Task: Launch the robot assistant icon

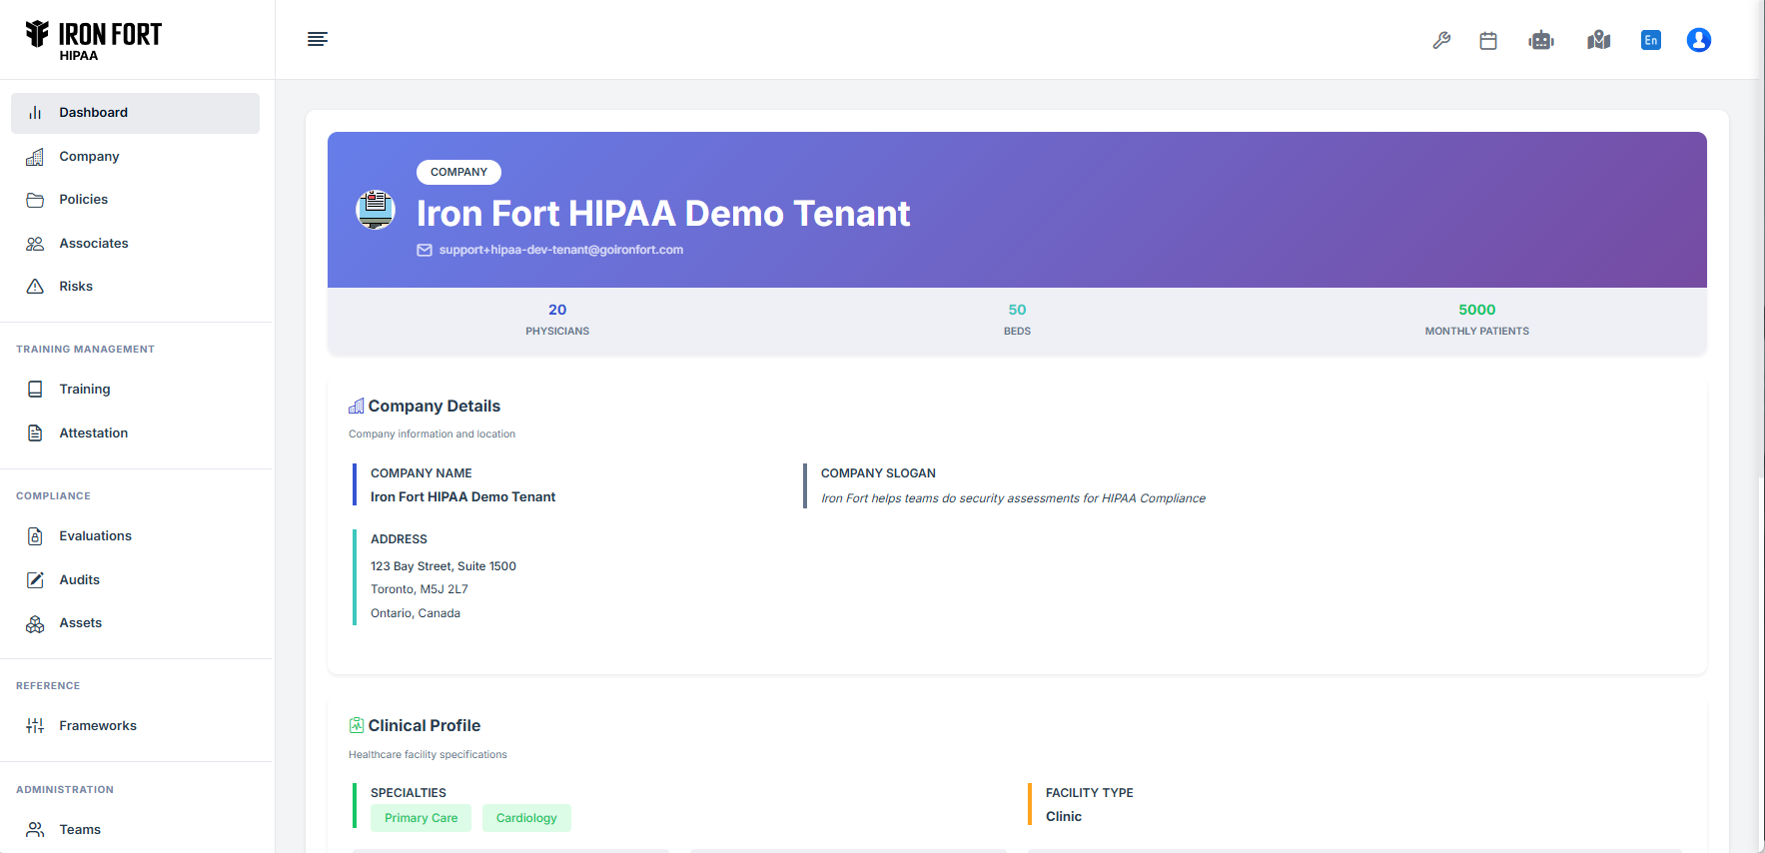Action: coord(1541,40)
